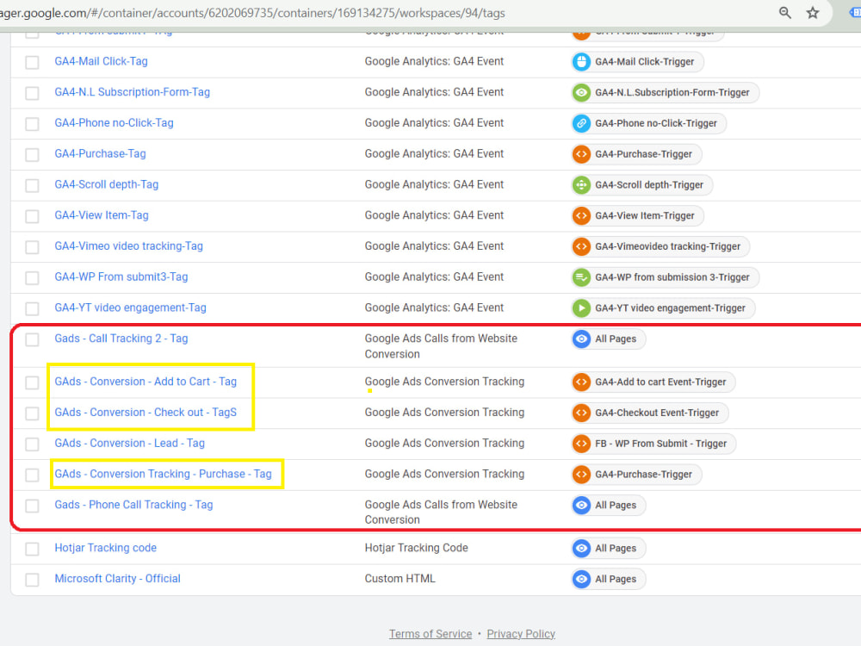This screenshot has height=646, width=861.
Task: Click the browser zoom magnifier icon
Action: click(784, 13)
